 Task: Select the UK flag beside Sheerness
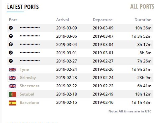[x=13, y=86]
